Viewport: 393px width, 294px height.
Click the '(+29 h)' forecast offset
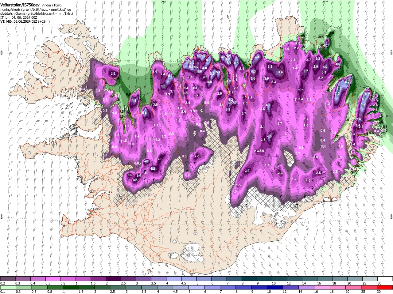click(x=44, y=21)
